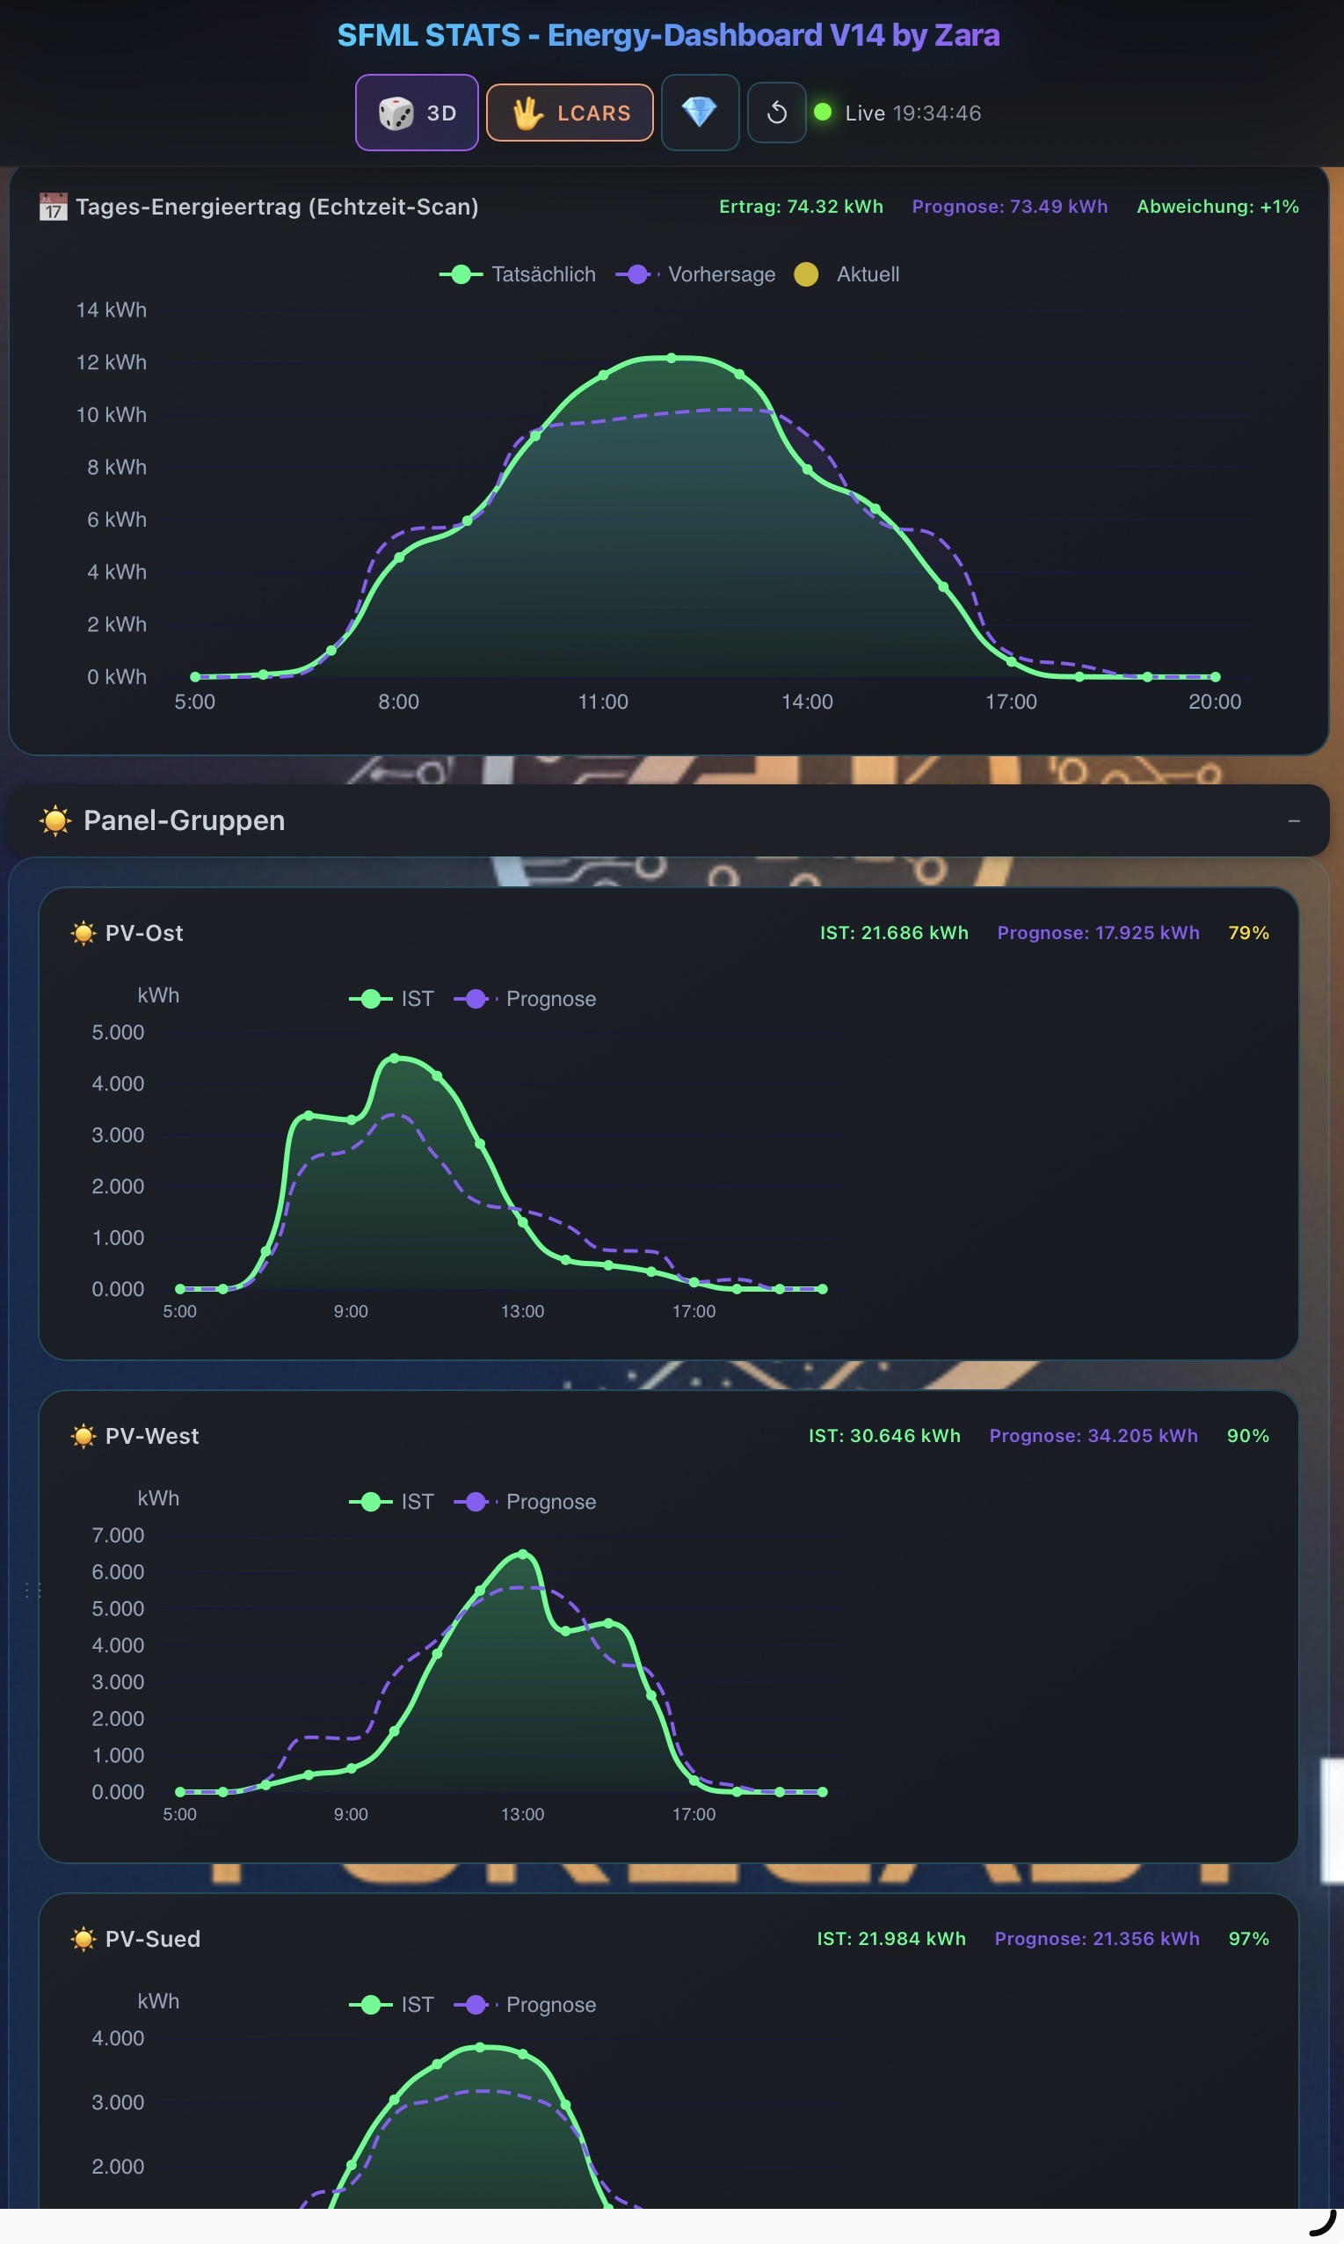Screen dimensions: 1344x2244
Task: Toggle the Vorhersage series in daily chart
Action: [695, 274]
